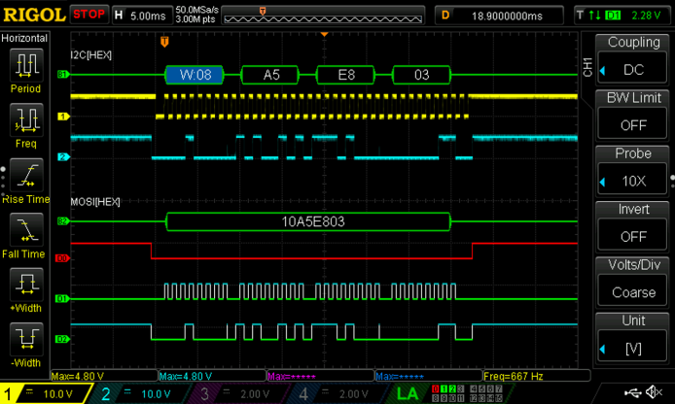Click the trigger level 2.28 V
This screenshot has height=404, width=675.
[x=646, y=16]
